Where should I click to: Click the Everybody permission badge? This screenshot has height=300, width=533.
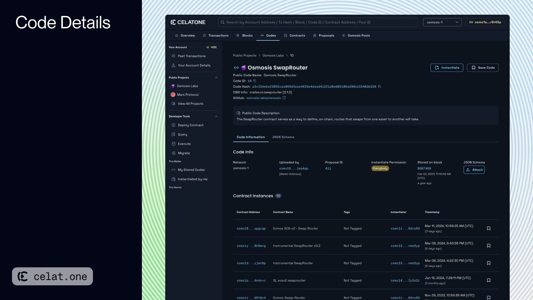pyautogui.click(x=380, y=168)
